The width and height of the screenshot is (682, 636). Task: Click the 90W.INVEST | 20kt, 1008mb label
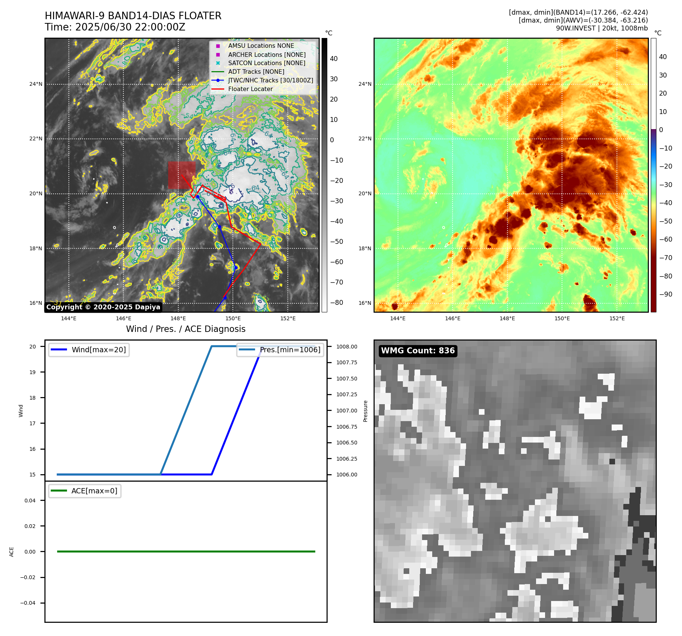(x=602, y=28)
